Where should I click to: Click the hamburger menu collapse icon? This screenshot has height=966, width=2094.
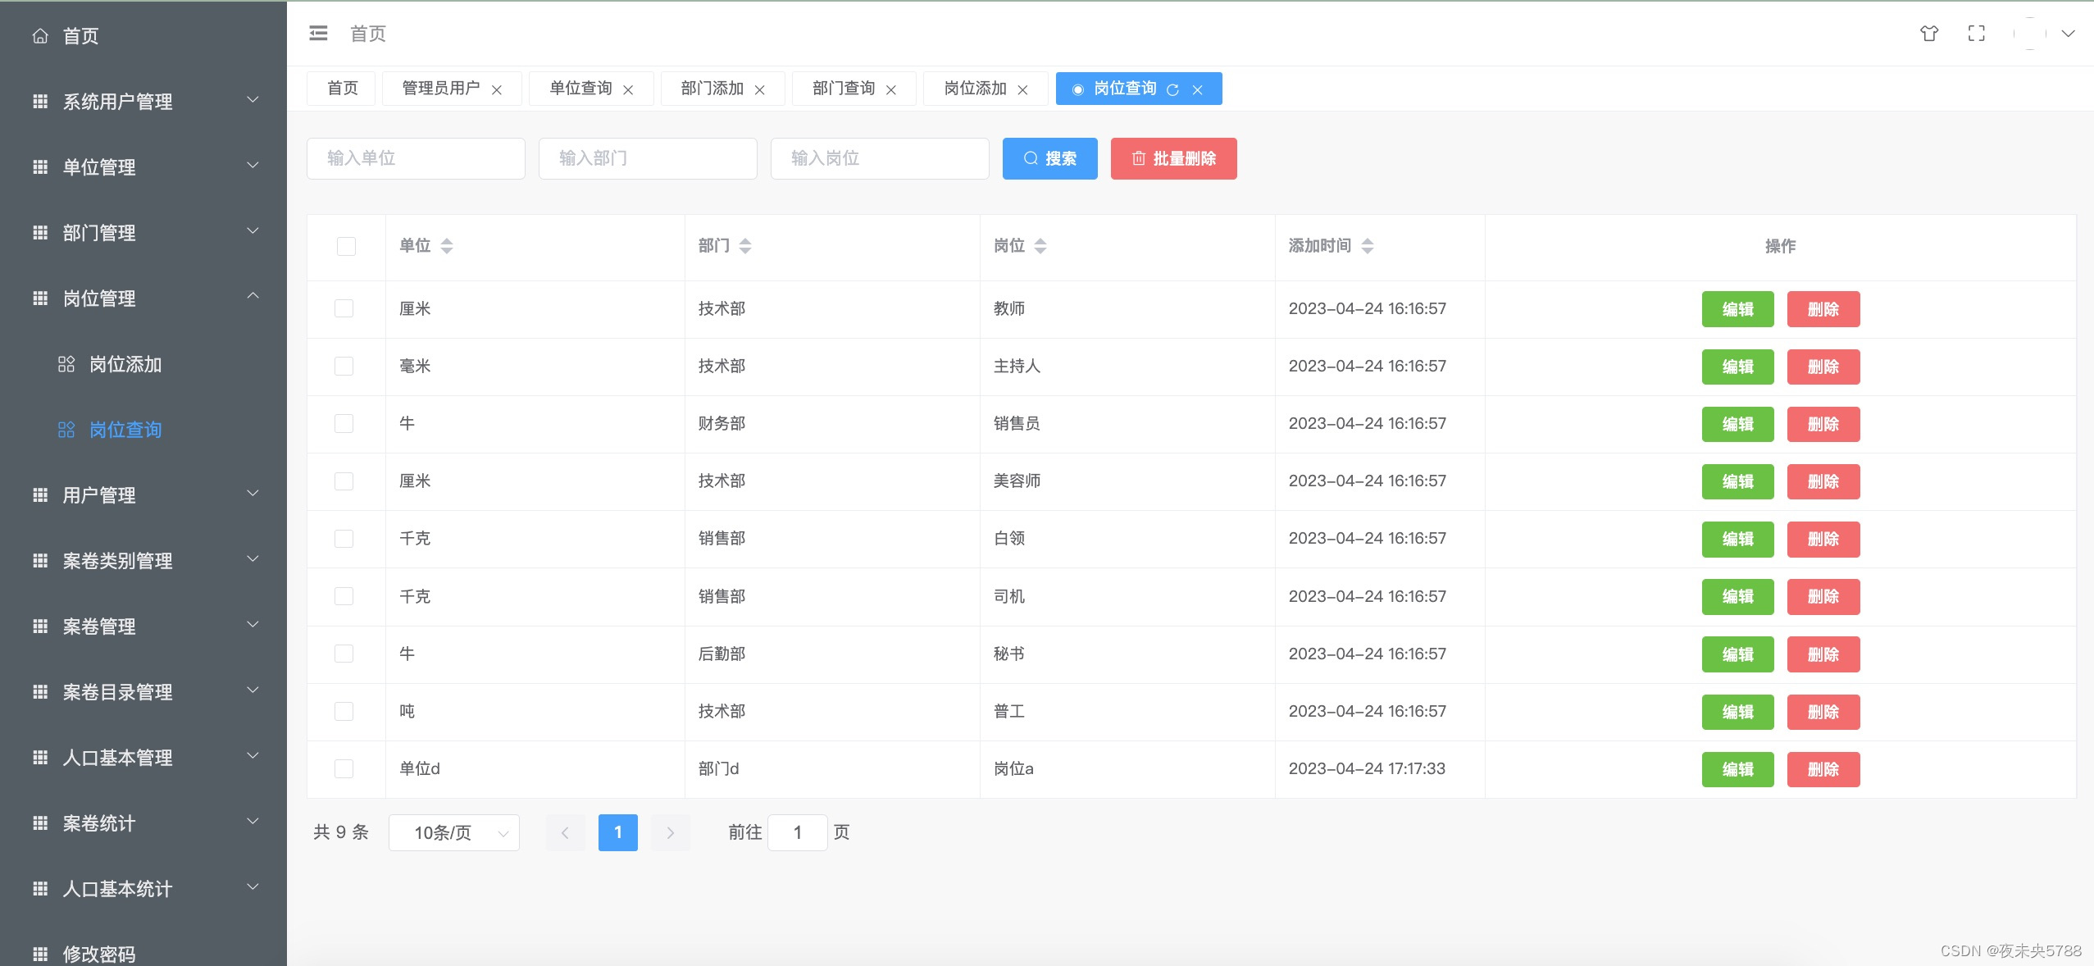[x=318, y=34]
